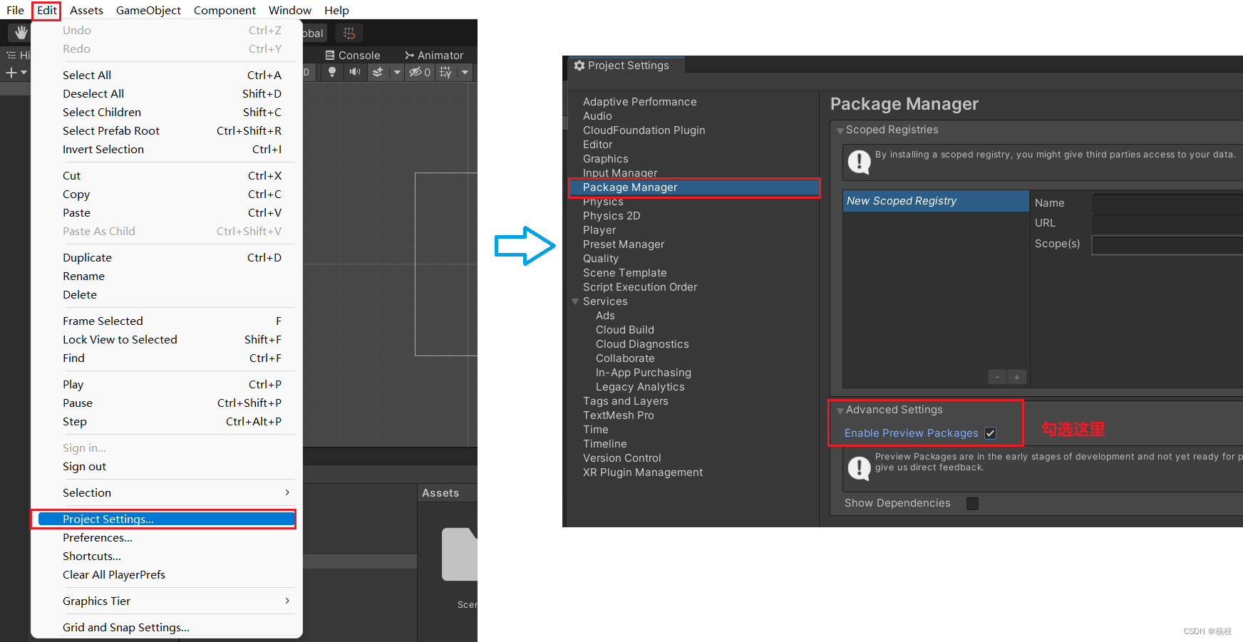Click the scene effects toggle icon
Screen dimensions: 1243x642
(x=378, y=72)
